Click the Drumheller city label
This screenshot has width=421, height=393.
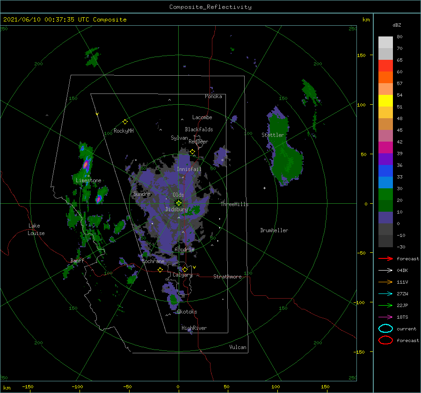(x=274, y=230)
